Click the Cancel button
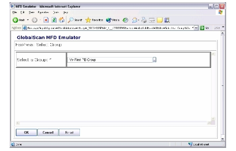The image size is (236, 151). pos(48,132)
